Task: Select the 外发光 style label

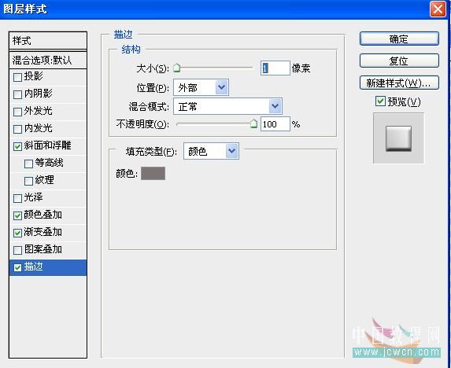Action: [x=38, y=111]
